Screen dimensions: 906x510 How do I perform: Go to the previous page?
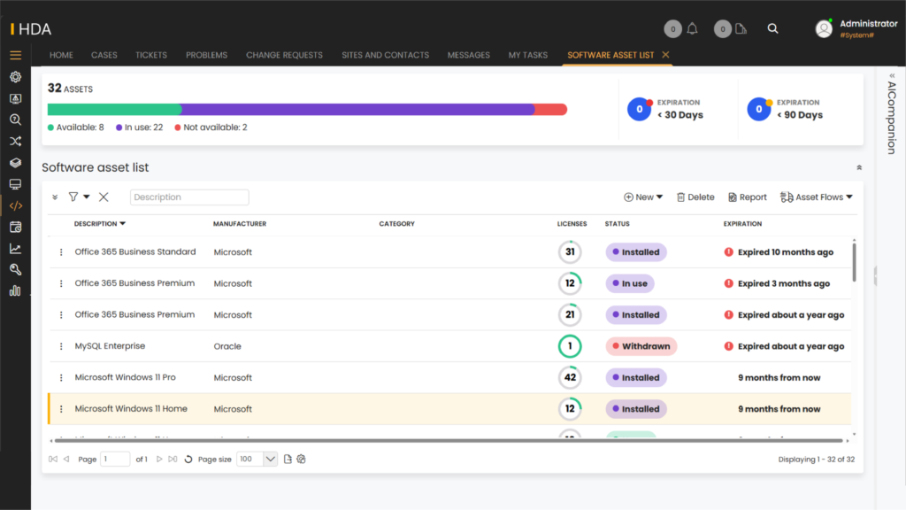[66, 460]
